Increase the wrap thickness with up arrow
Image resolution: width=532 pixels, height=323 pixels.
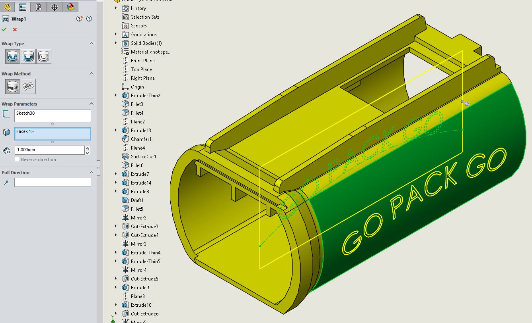(88, 148)
